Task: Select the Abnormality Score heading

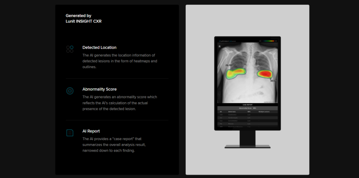Action: [100, 89]
